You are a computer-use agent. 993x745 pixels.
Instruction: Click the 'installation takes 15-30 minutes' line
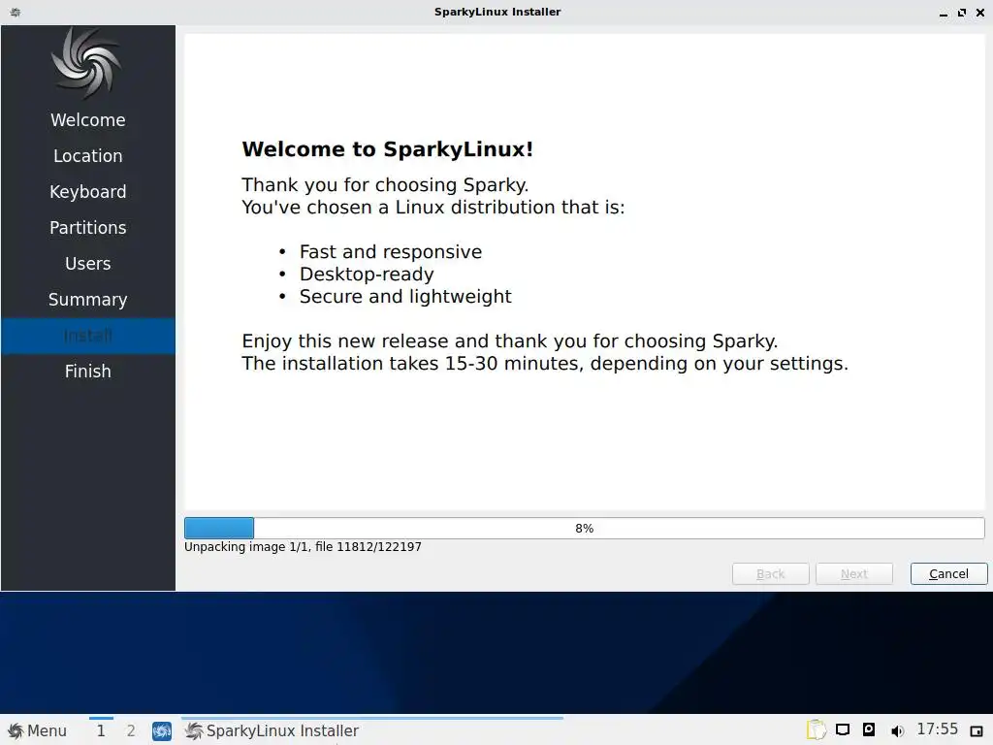545,364
